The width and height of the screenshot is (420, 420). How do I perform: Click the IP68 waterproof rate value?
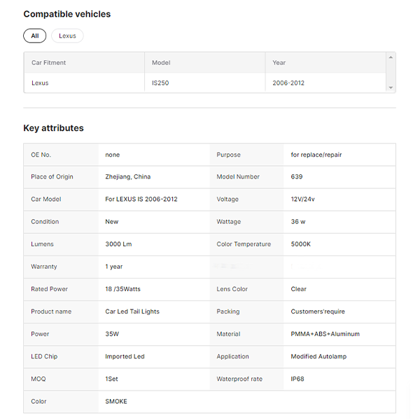(297, 379)
